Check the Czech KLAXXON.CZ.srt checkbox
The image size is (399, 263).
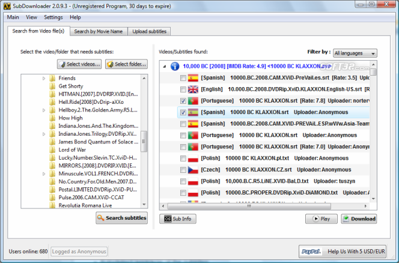(183, 170)
